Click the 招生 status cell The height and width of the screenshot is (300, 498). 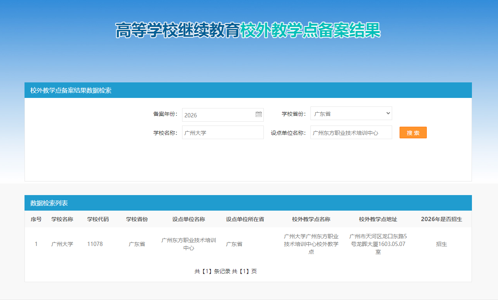[442, 244]
